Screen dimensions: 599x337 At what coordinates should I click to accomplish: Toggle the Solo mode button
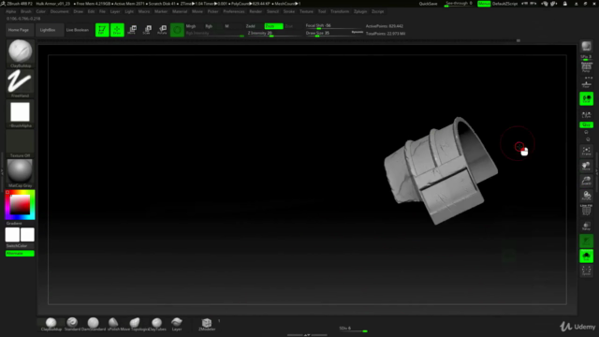click(587, 256)
